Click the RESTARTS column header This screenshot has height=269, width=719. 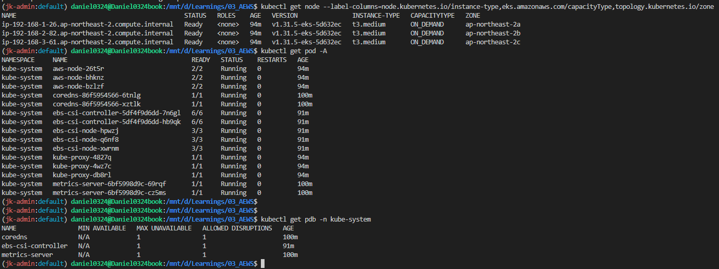(272, 60)
